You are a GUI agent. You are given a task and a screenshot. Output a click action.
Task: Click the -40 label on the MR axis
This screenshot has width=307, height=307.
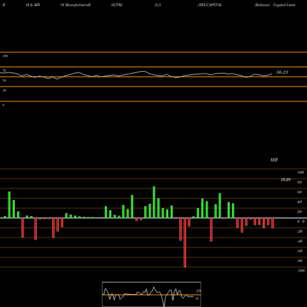coord(300,241)
